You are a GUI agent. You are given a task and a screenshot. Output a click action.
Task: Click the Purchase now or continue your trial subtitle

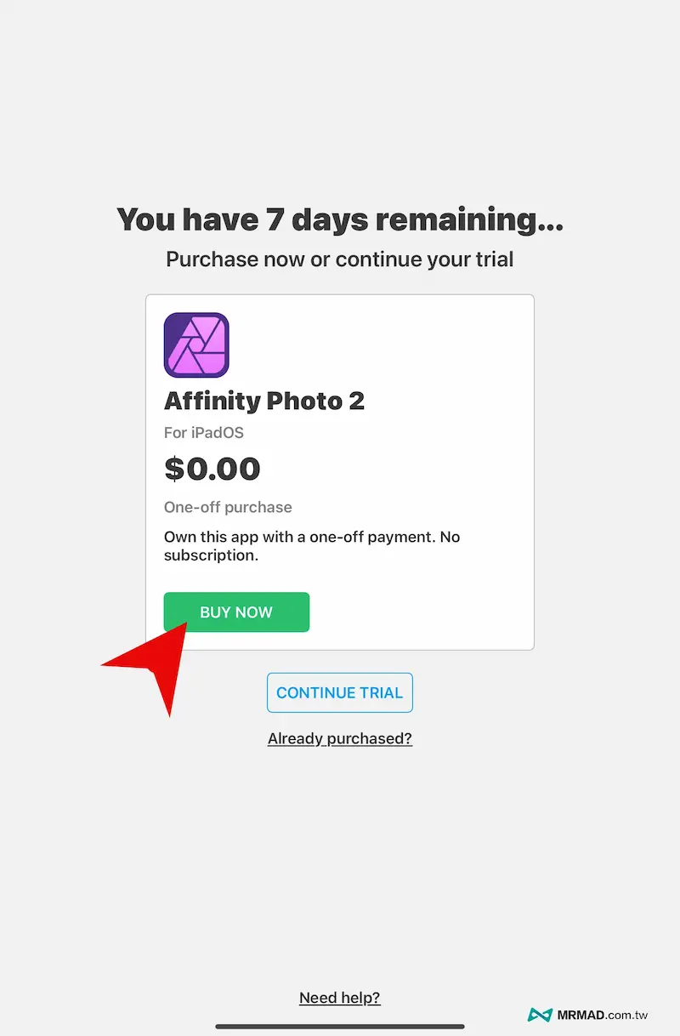[x=339, y=259]
